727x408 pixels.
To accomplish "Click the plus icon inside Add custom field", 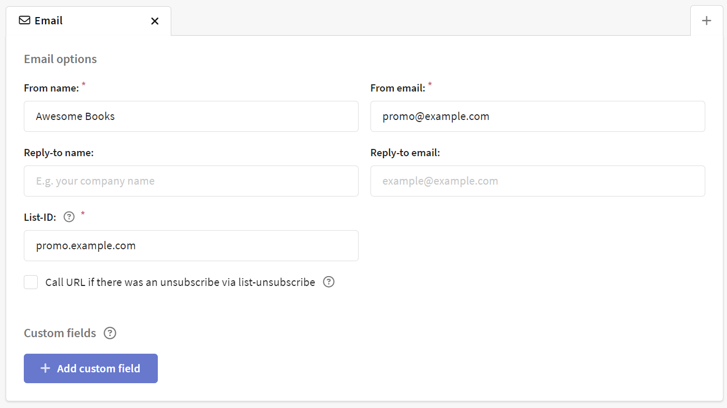I will [46, 368].
